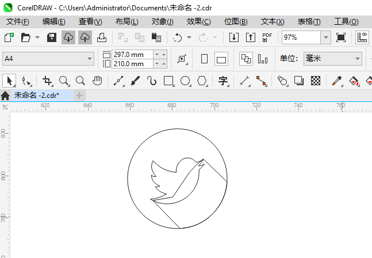Select the Color Eyedropper tool
Viewport: 372px width, 258px height.
coord(338,81)
